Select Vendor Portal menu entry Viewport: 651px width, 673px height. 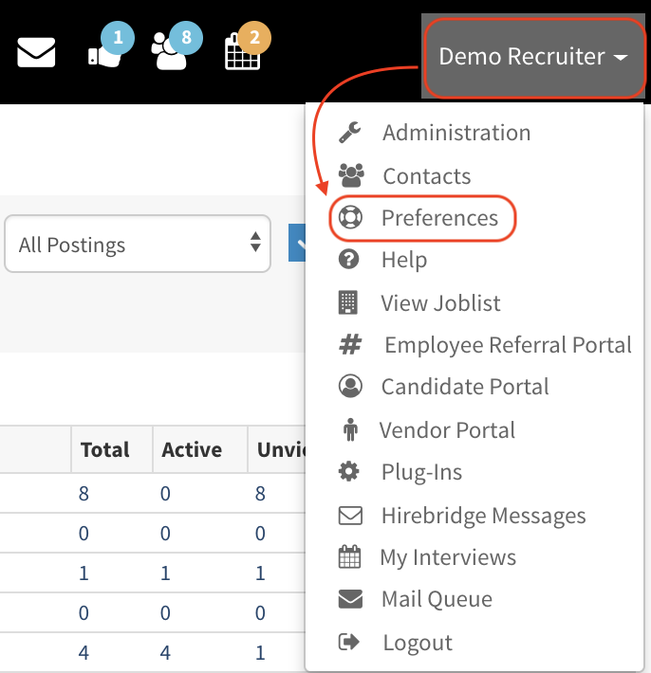point(447,430)
